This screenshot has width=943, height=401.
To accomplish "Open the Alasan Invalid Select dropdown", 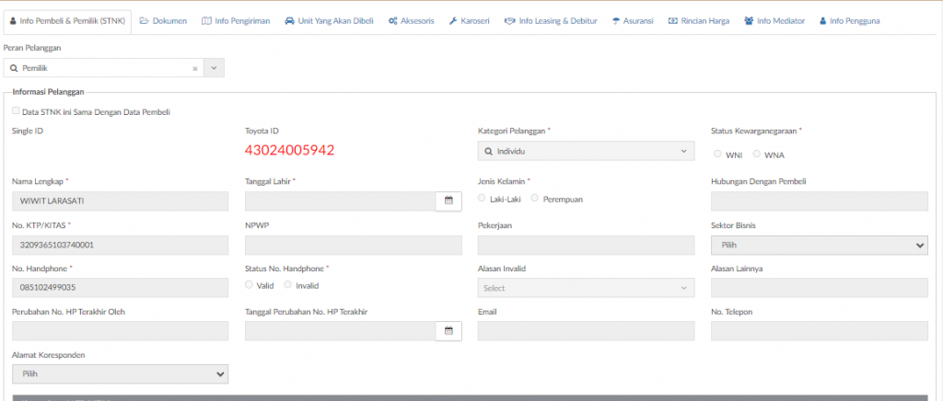I will (586, 288).
